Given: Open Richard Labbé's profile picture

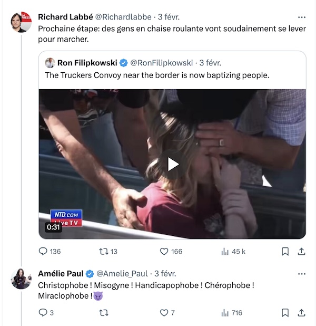Looking at the screenshot, I should pos(22,23).
